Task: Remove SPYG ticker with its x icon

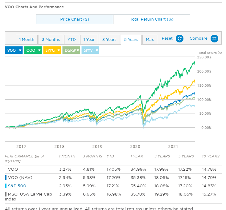Action: [58, 50]
